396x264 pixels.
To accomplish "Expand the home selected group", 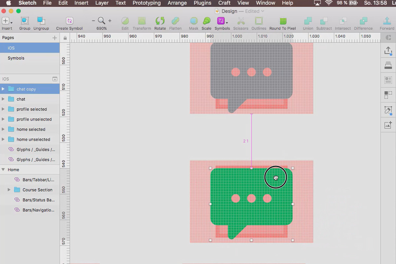I will [3, 129].
